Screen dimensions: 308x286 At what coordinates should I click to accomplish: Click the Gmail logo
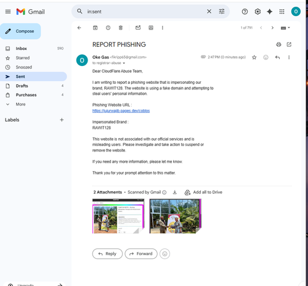click(31, 12)
